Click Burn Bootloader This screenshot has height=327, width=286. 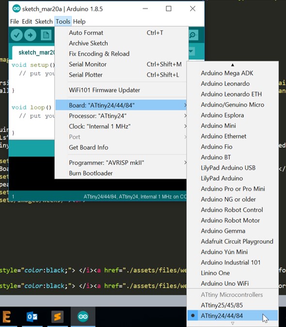click(121, 173)
